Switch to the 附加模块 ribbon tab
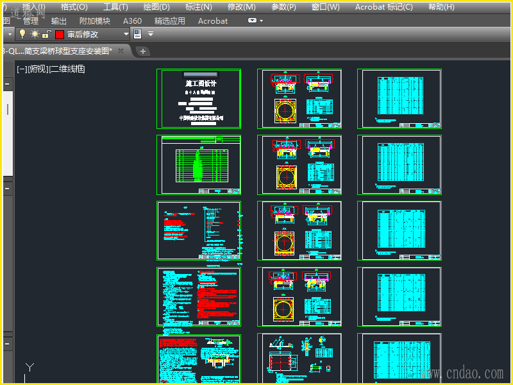The width and height of the screenshot is (513, 385). [x=95, y=21]
